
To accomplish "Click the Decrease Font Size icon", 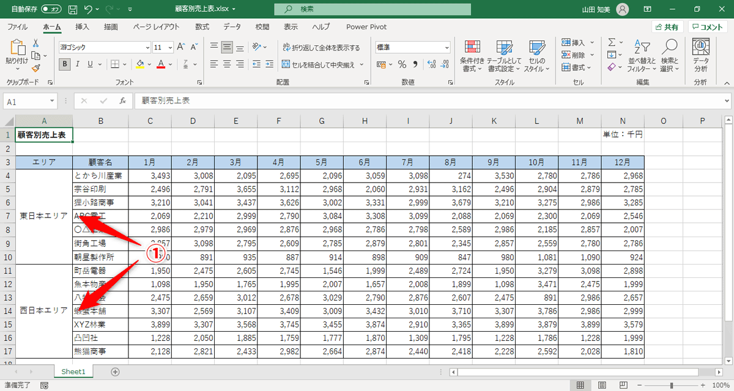I will [x=193, y=47].
